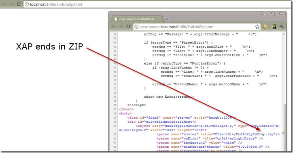293x153 pixels.
Task: Bookmark page with the star icon
Action: pyautogui.click(x=257, y=27)
